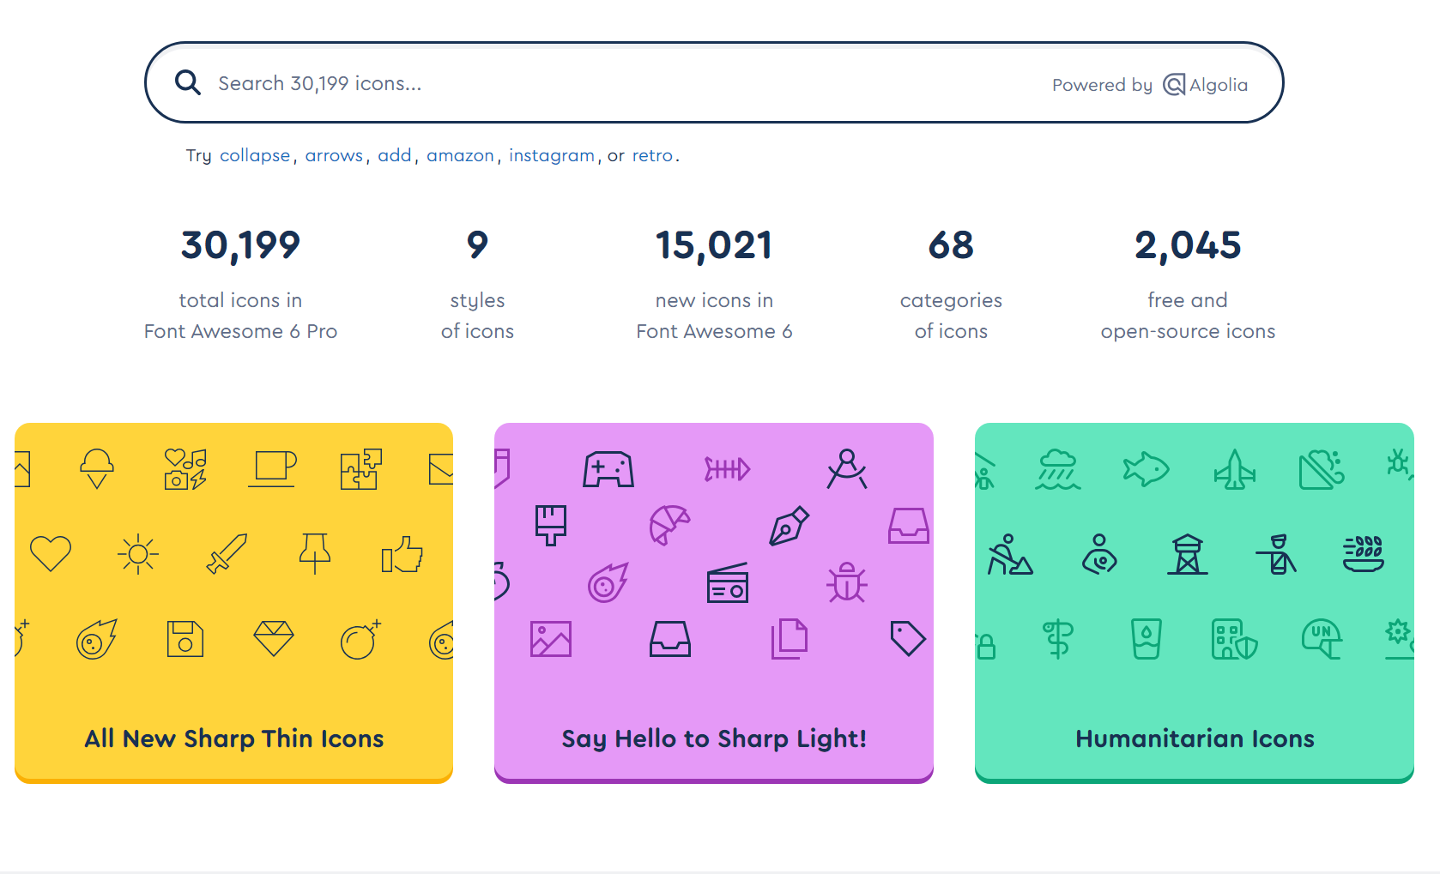The height and width of the screenshot is (886, 1440).
Task: Click the fish icon in green card
Action: tap(1147, 469)
